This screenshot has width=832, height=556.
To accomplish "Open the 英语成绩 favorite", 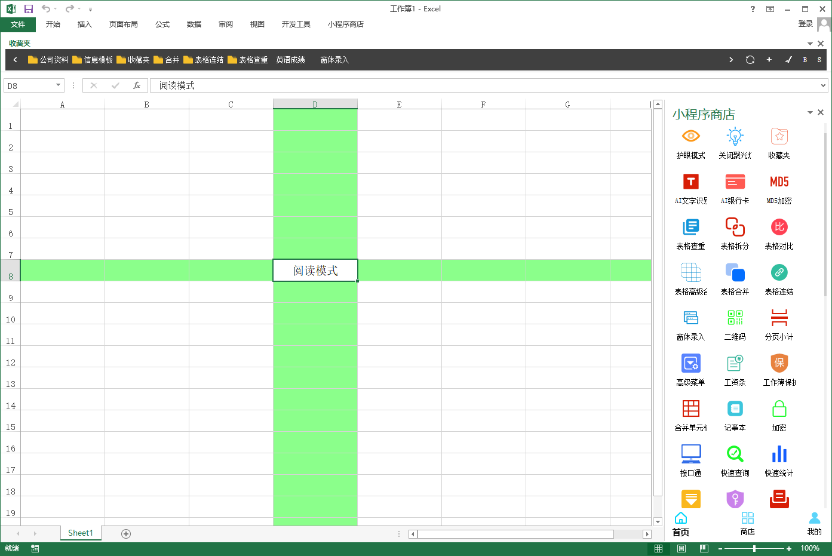I will (290, 60).
